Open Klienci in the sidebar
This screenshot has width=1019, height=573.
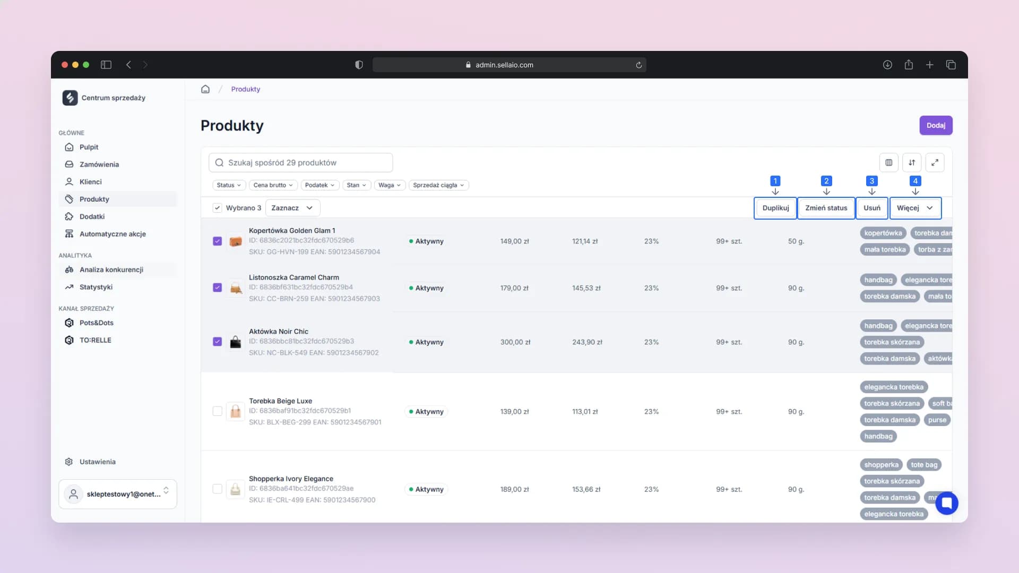(117, 181)
